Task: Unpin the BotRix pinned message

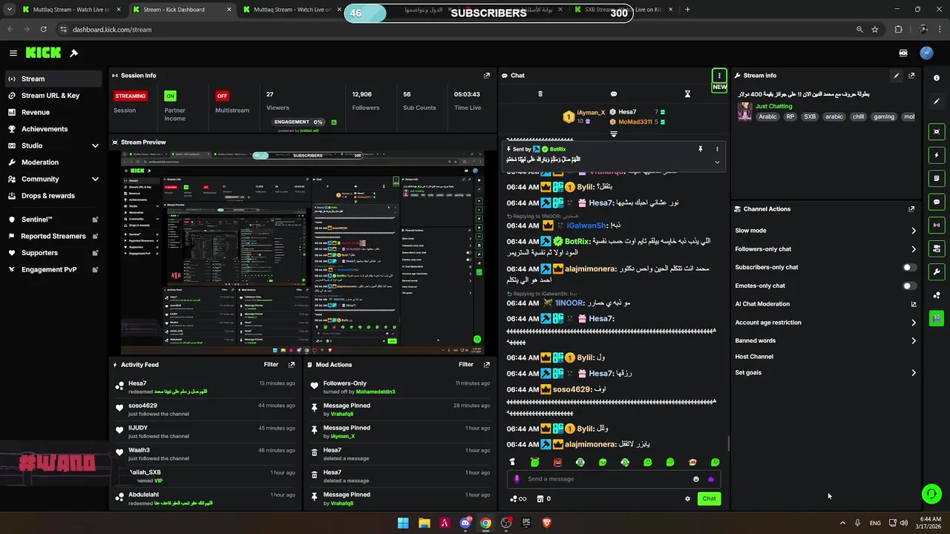Action: [700, 149]
